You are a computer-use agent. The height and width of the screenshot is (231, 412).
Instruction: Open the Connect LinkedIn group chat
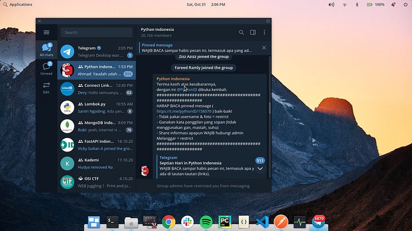pos(96,89)
